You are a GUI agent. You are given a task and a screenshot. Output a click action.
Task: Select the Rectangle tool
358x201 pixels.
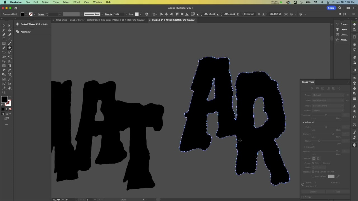click(4, 44)
